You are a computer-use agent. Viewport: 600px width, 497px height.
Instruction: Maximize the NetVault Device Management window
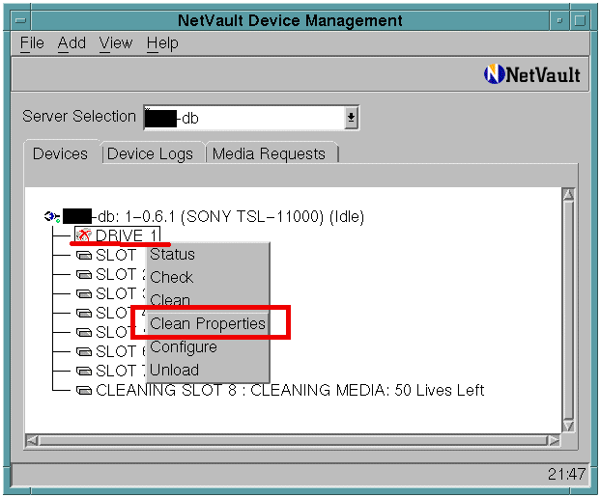pyautogui.click(x=580, y=20)
